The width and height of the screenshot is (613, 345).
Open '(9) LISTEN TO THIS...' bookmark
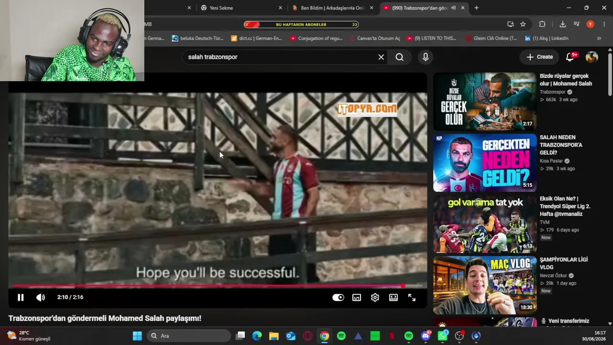(x=431, y=38)
